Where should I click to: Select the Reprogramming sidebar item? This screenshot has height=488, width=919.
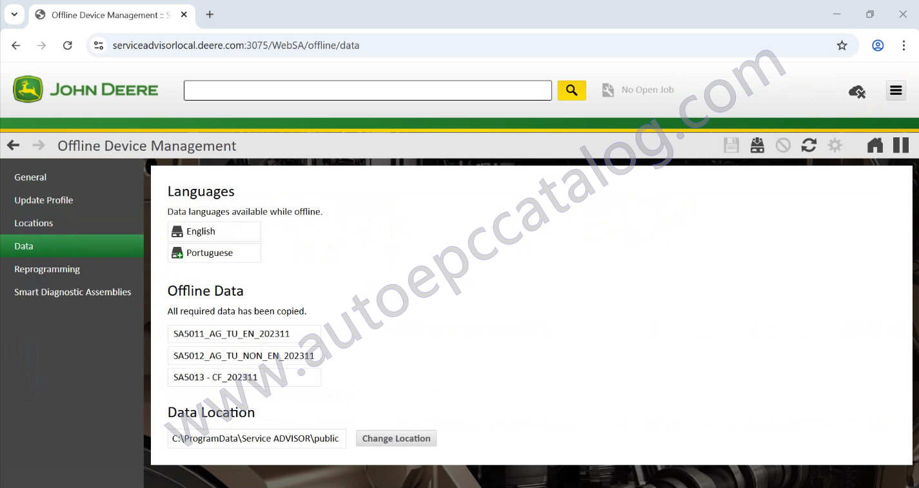click(47, 269)
